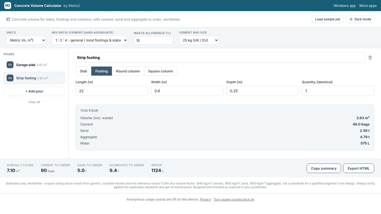Open the Cement bag size dropdown
Viewport: 381px width, 214px height.
click(199, 40)
